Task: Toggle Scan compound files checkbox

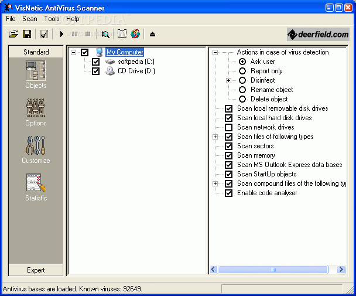Action: pos(228,183)
